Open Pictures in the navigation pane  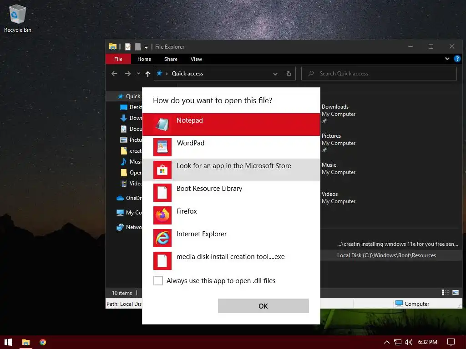(x=131, y=140)
